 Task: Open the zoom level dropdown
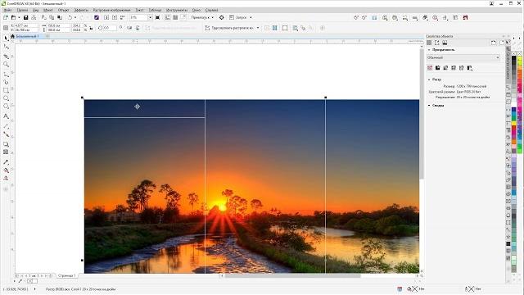pos(150,17)
